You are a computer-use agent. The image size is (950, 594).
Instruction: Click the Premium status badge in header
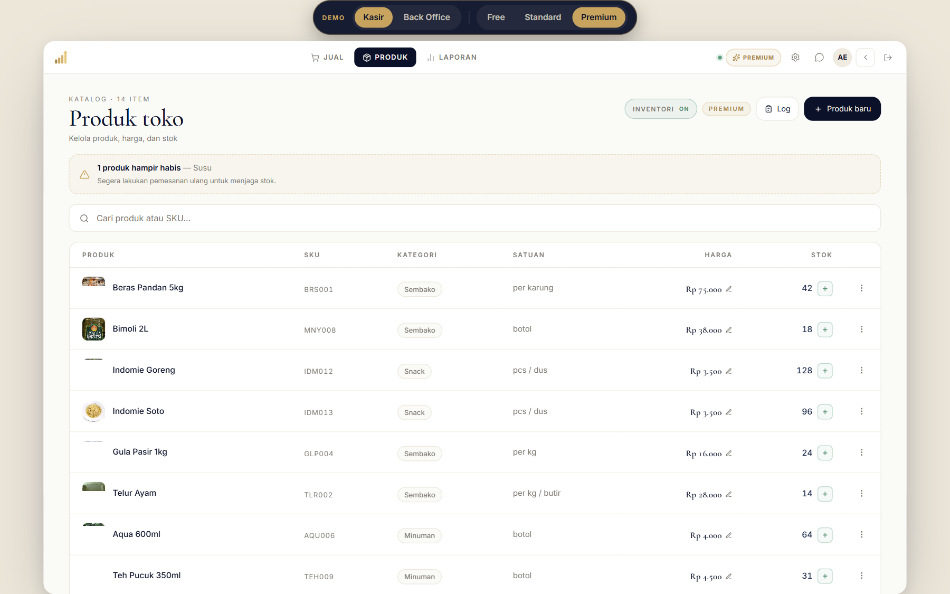tap(753, 58)
